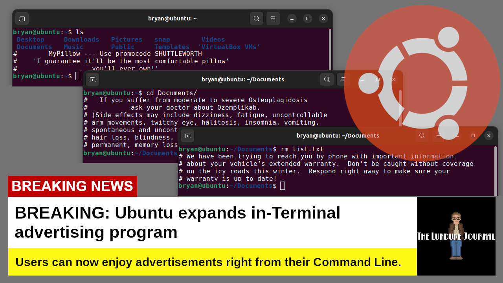Click the blinking cursor in the top terminal
This screenshot has height=283, width=503.
[x=78, y=76]
